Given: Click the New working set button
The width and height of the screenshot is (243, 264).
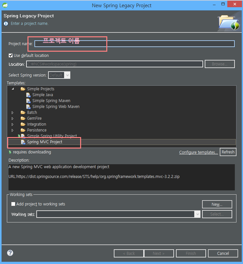Looking at the screenshot, I should tap(217, 204).
